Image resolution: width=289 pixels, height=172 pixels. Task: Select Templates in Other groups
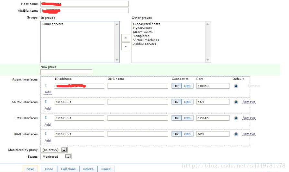point(141,36)
